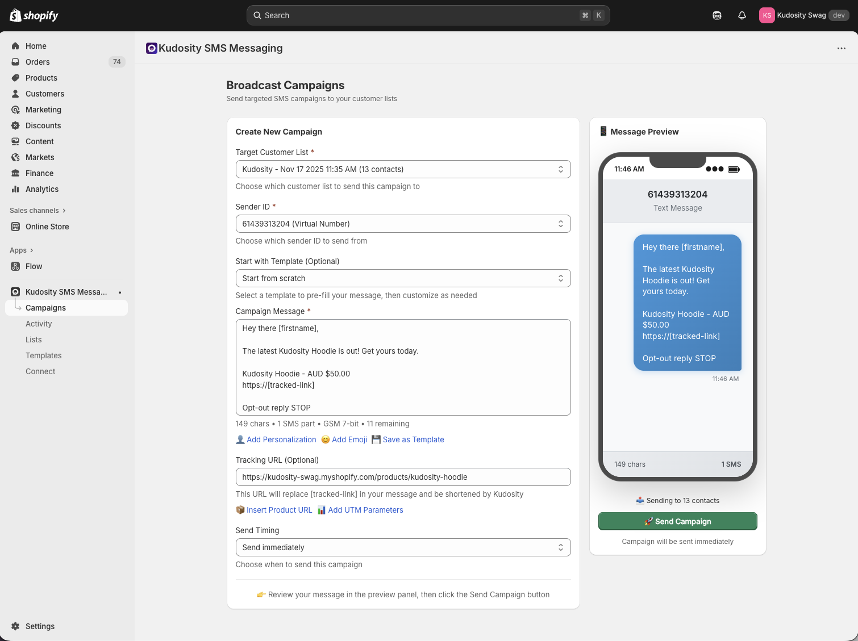Click the Orders icon in sidebar
Viewport: 858px width, 641px height.
tap(15, 62)
